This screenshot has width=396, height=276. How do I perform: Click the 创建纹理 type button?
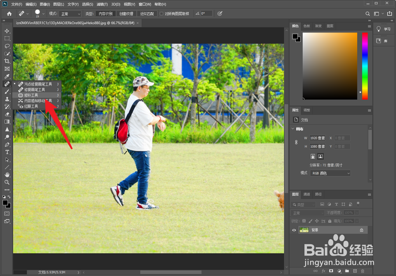click(126, 14)
